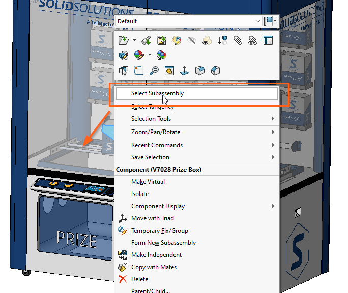This screenshot has height=293, width=348.
Task: Click the Zoom to Selection magnifier icon
Action: 154,71
